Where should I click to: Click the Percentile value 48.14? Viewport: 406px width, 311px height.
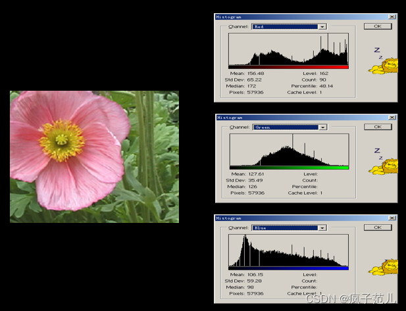[x=326, y=86]
